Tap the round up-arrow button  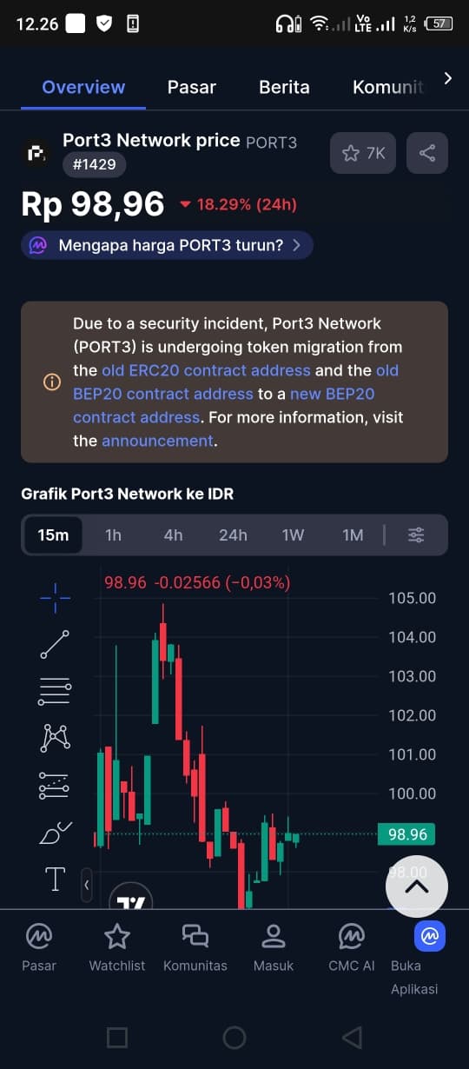pyautogui.click(x=417, y=886)
